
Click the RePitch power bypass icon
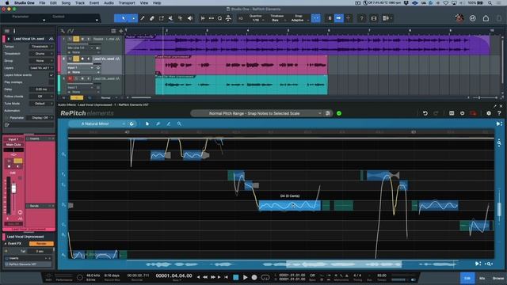pos(463,113)
